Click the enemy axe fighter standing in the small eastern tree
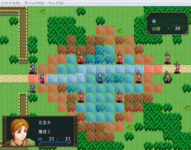 (167, 77)
